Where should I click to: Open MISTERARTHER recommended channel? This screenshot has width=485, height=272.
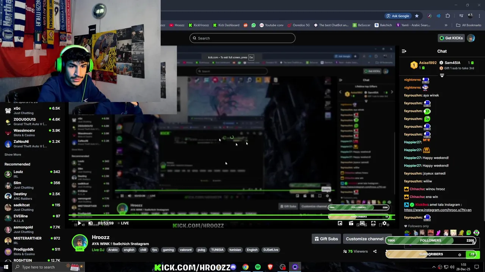coord(32,240)
